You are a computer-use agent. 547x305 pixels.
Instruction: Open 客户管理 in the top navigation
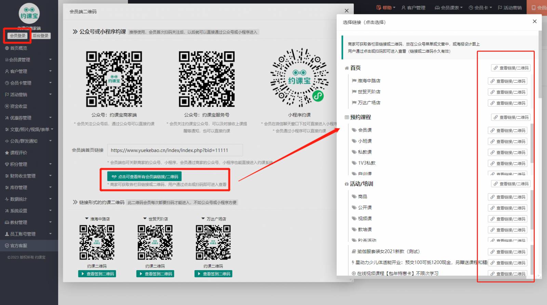[x=413, y=8]
